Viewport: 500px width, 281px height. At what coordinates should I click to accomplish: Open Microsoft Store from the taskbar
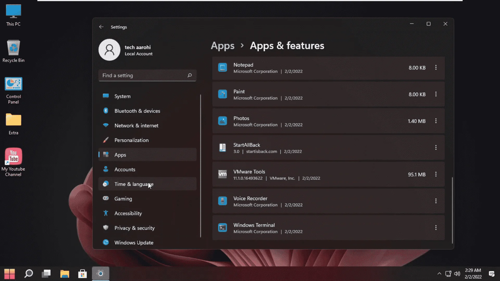pos(83,274)
